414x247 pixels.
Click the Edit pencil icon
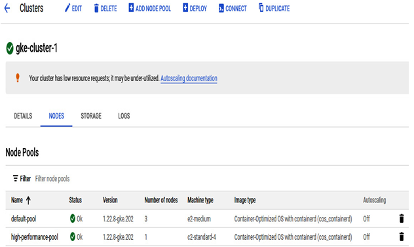67,8
